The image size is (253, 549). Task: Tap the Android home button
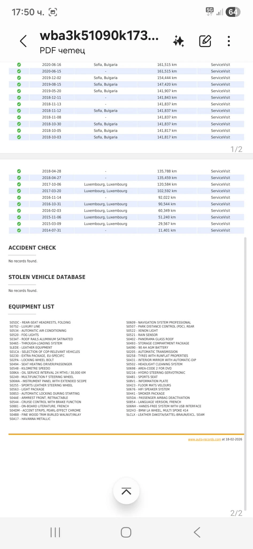[126, 532]
